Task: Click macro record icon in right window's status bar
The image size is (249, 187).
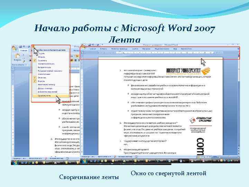Action: tap(136, 157)
